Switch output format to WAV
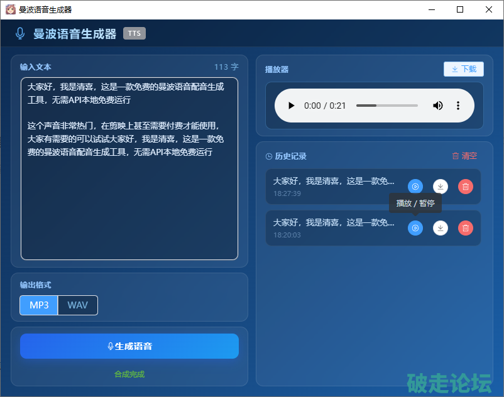Screen dimensions: 504x397 78,305
